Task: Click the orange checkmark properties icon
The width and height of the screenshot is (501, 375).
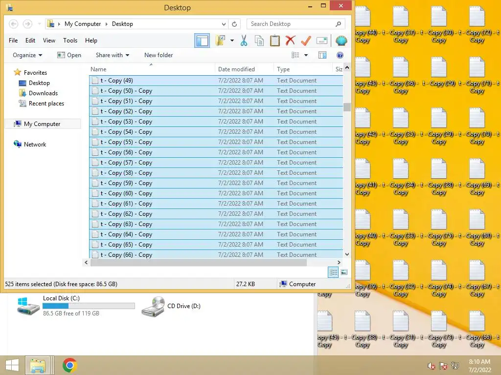Action: click(306, 41)
